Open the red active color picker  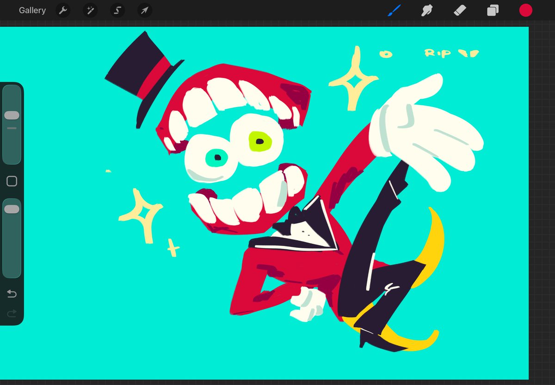point(525,10)
